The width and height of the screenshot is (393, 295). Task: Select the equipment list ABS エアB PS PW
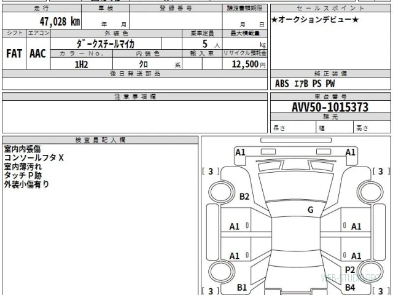point(305,84)
